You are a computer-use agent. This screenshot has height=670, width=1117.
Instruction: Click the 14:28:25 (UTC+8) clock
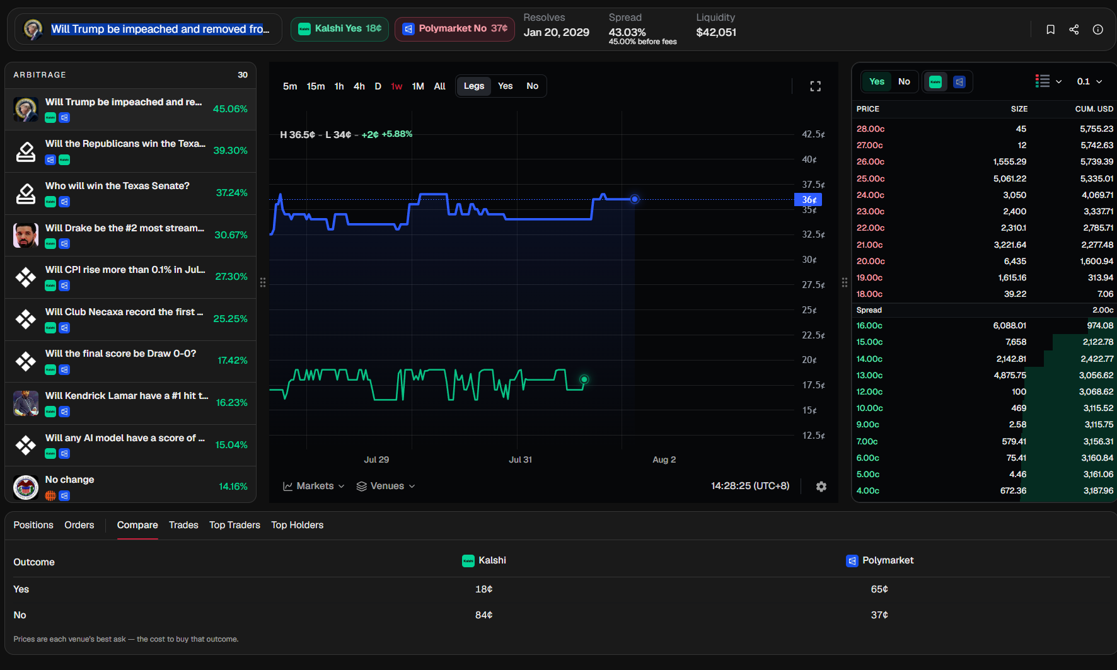point(750,486)
